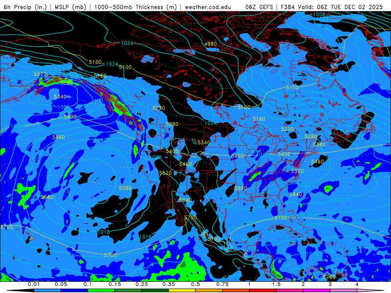Click the weather.cod.edu source text
Screen dimensions: 391x293
pyautogui.click(x=208, y=7)
